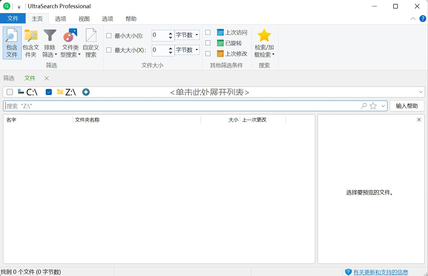Open the 有关更新和支持的信息 link

point(380,272)
